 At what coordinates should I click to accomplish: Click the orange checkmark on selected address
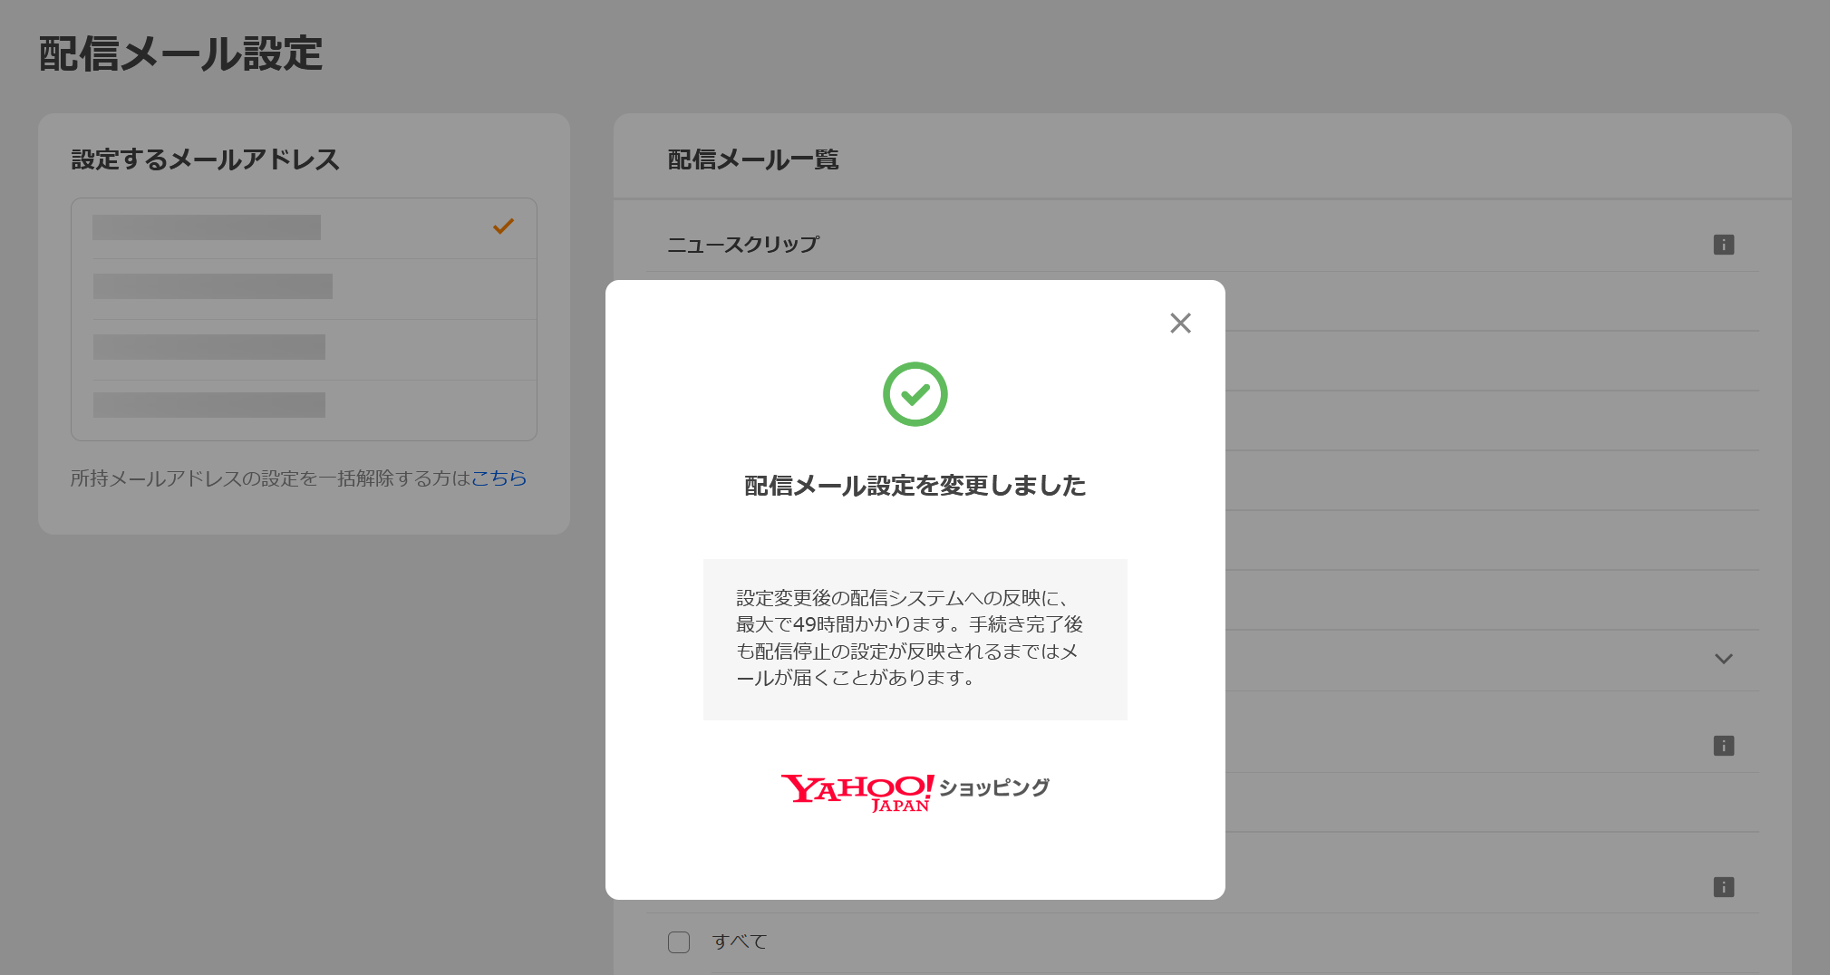[x=503, y=227]
